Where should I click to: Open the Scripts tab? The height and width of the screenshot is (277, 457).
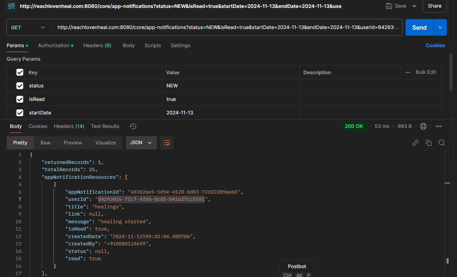[153, 46]
